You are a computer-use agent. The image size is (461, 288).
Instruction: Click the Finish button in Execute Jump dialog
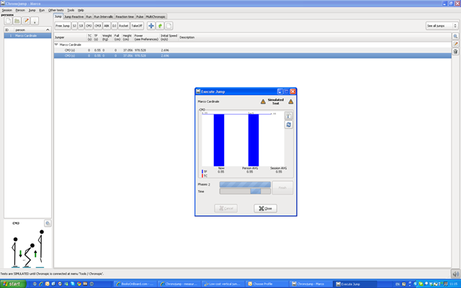click(282, 188)
